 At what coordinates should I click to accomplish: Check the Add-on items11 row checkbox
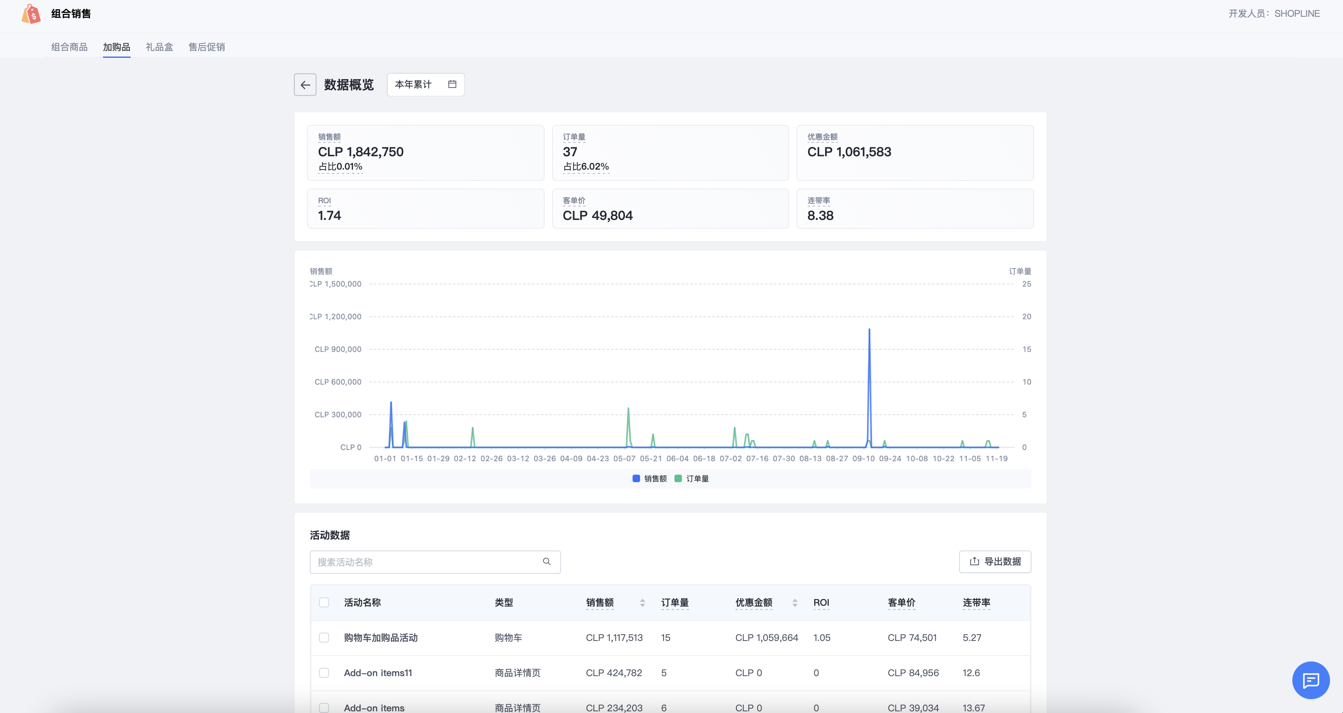pyautogui.click(x=324, y=672)
